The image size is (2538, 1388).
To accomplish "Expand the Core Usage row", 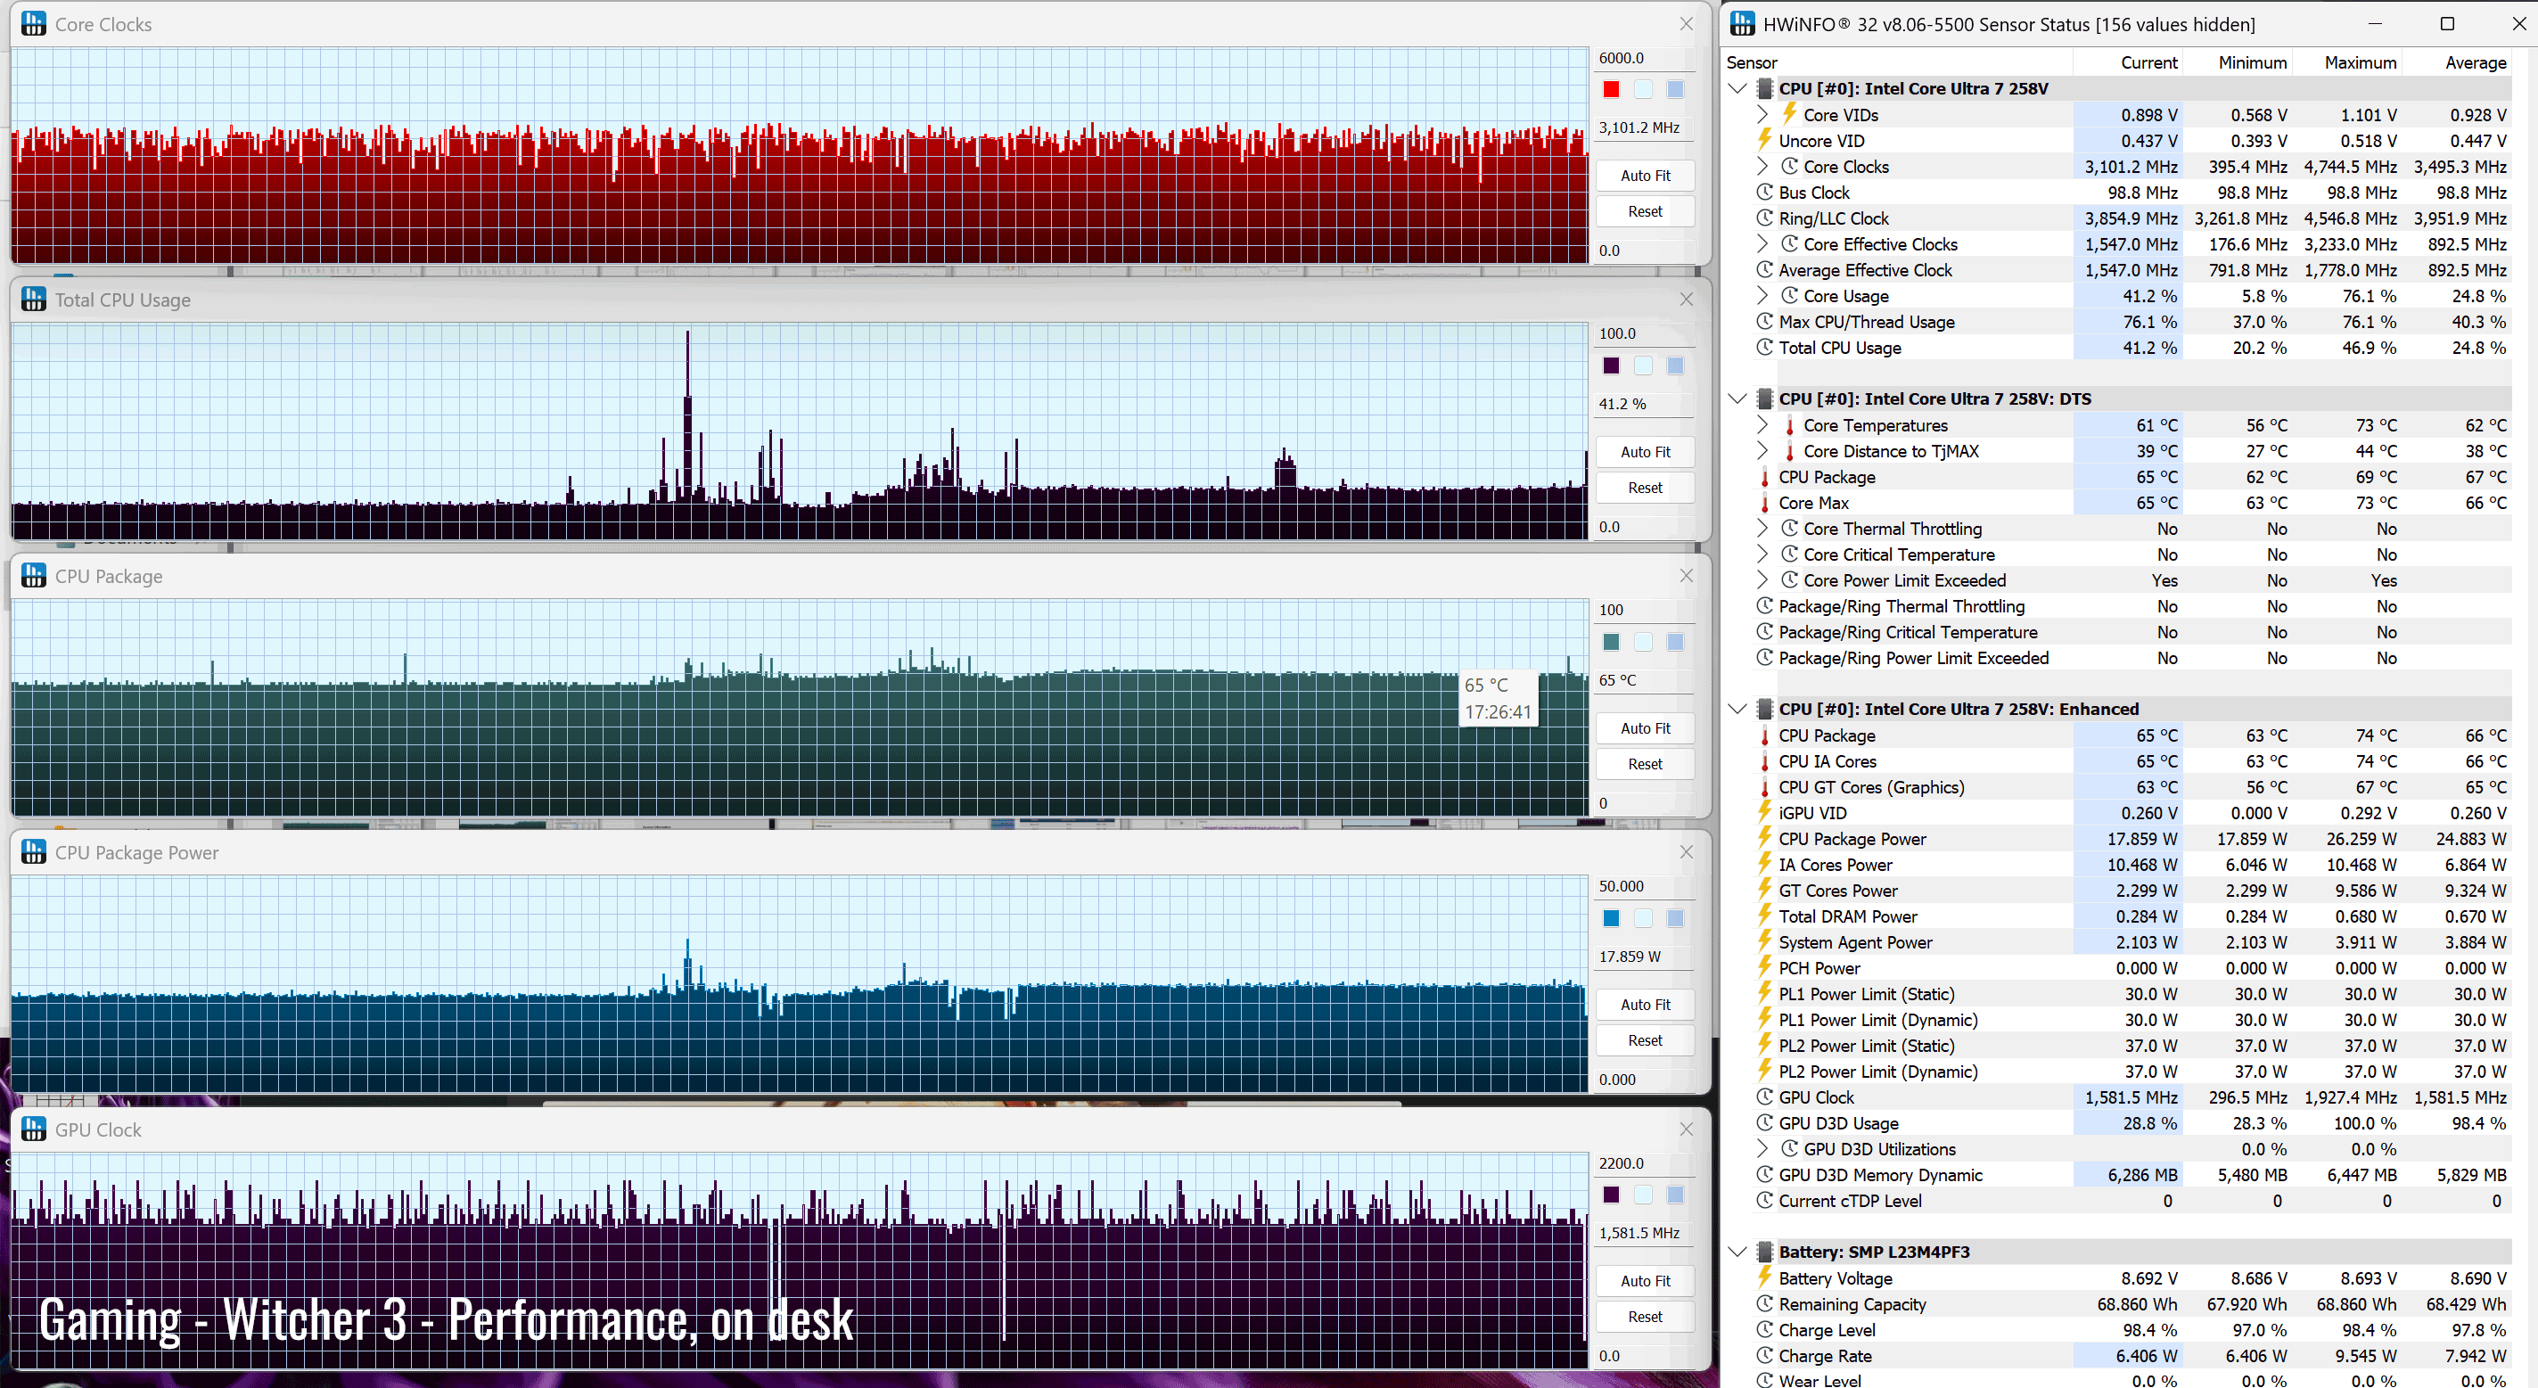I will pyautogui.click(x=1762, y=296).
